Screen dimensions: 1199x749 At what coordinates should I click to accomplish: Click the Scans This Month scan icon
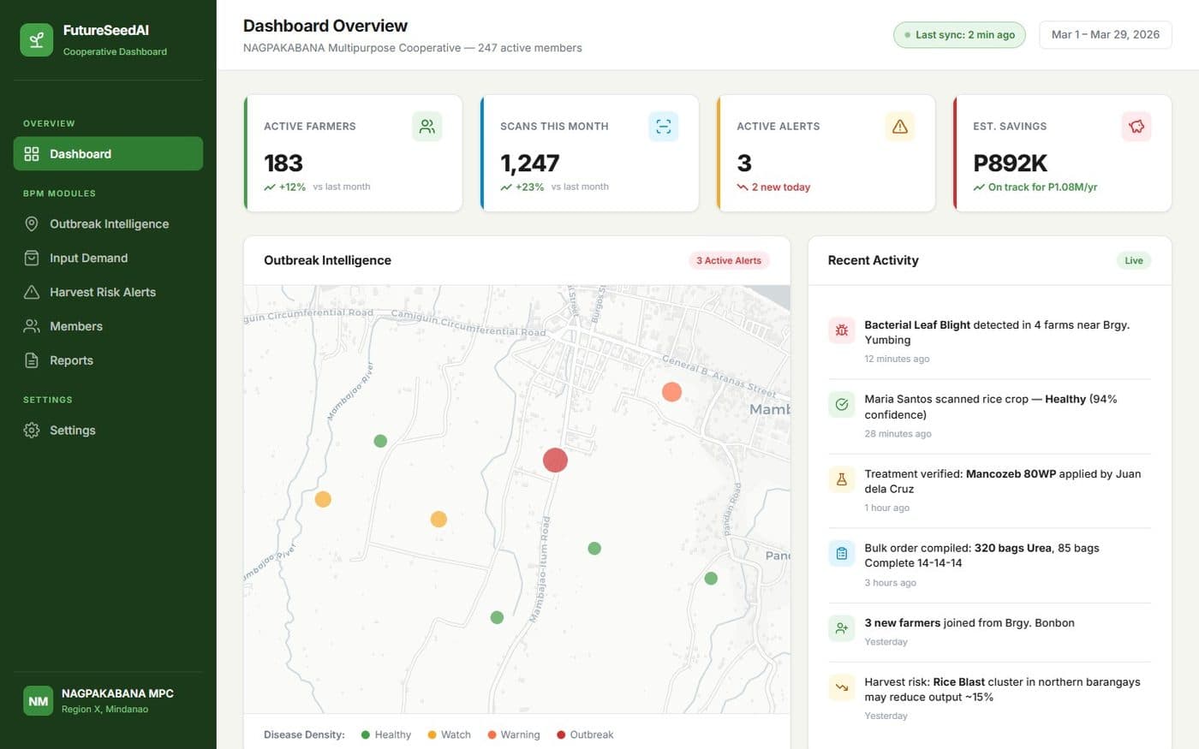pos(663,127)
